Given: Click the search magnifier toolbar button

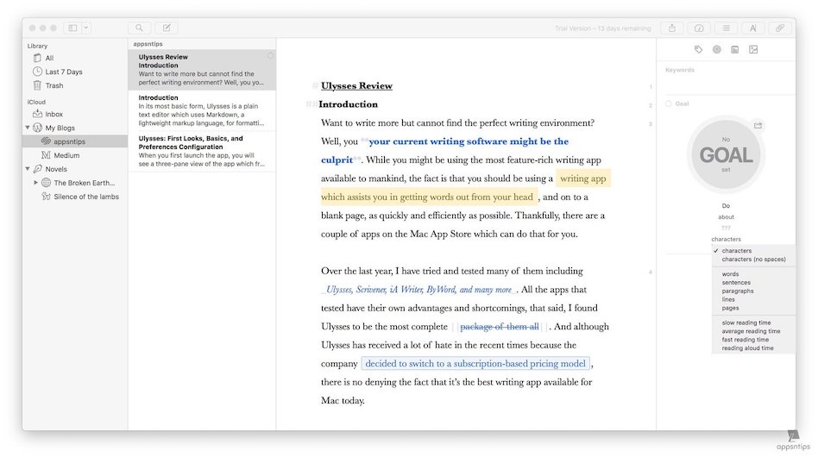Looking at the screenshot, I should click(139, 28).
